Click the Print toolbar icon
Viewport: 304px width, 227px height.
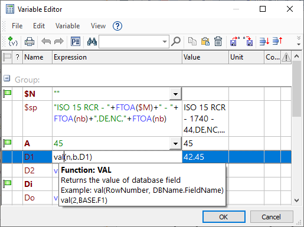coord(30,41)
